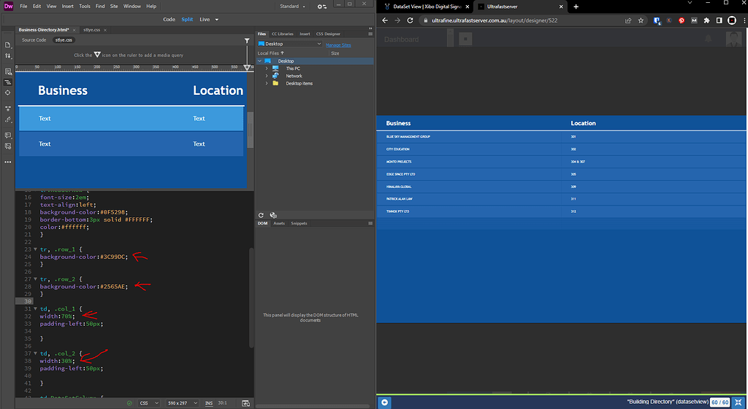748x409 pixels.
Task: Collapse the td .col_1 CSS rule block
Action: [35, 308]
